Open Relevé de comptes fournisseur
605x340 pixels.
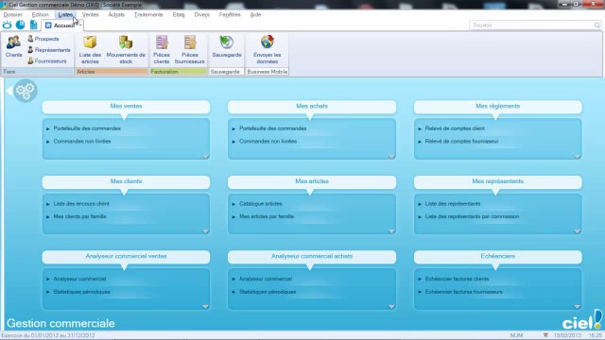(x=462, y=142)
